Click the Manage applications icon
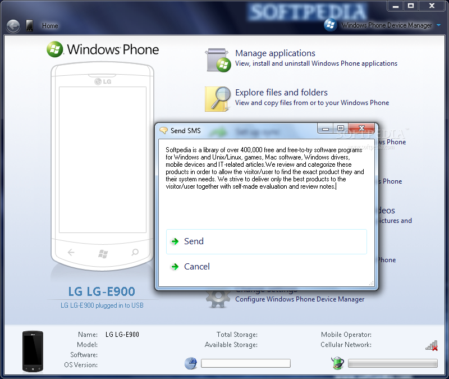Image resolution: width=449 pixels, height=379 pixels. [218, 60]
